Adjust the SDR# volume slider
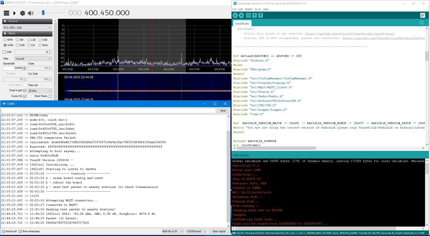 pos(43,13)
